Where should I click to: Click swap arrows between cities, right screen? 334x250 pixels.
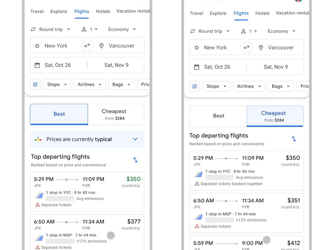[x=247, y=47]
